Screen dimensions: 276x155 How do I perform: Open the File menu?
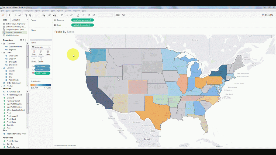(2, 11)
